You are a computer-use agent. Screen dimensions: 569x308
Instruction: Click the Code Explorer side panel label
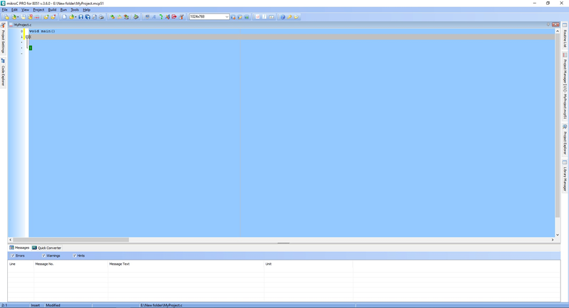3,75
